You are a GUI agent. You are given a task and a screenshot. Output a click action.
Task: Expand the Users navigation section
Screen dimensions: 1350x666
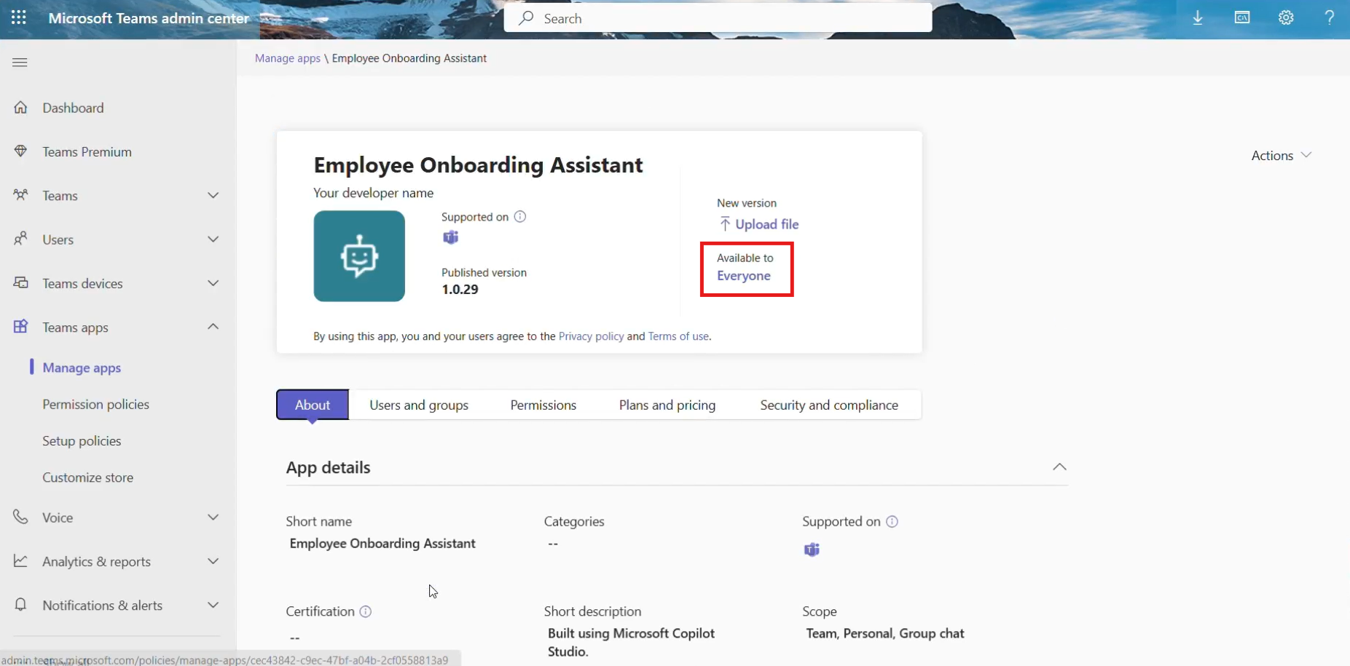tap(213, 239)
